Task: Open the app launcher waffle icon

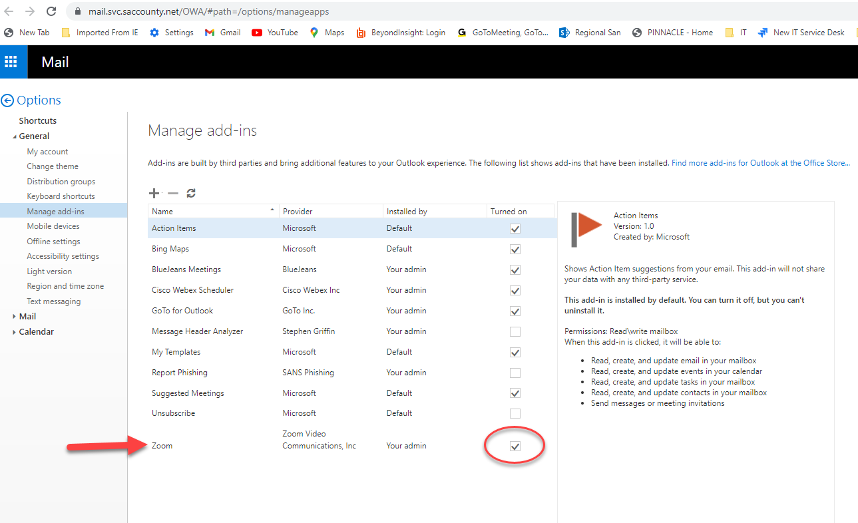Action: pyautogui.click(x=11, y=62)
